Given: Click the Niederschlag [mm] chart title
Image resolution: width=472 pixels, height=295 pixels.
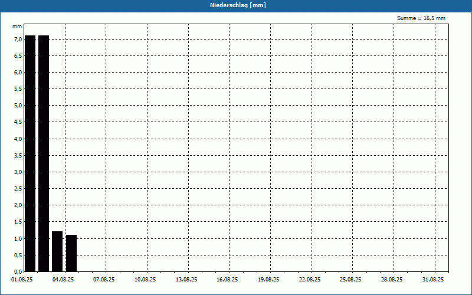Looking at the screenshot, I should click(238, 5).
